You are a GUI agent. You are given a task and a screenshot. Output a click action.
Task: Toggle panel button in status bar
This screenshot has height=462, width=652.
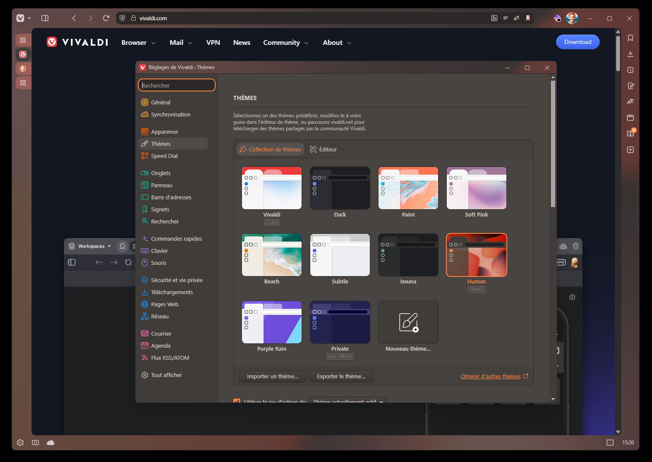point(35,443)
